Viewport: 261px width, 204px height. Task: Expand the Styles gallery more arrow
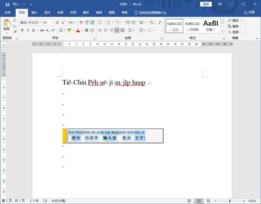222,31
